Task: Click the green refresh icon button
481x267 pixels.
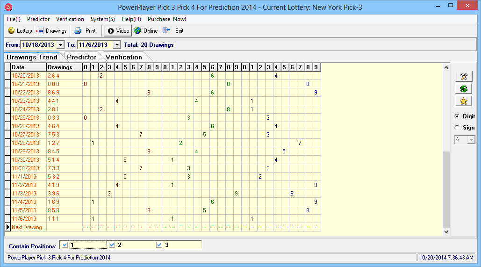Action: click(464, 89)
